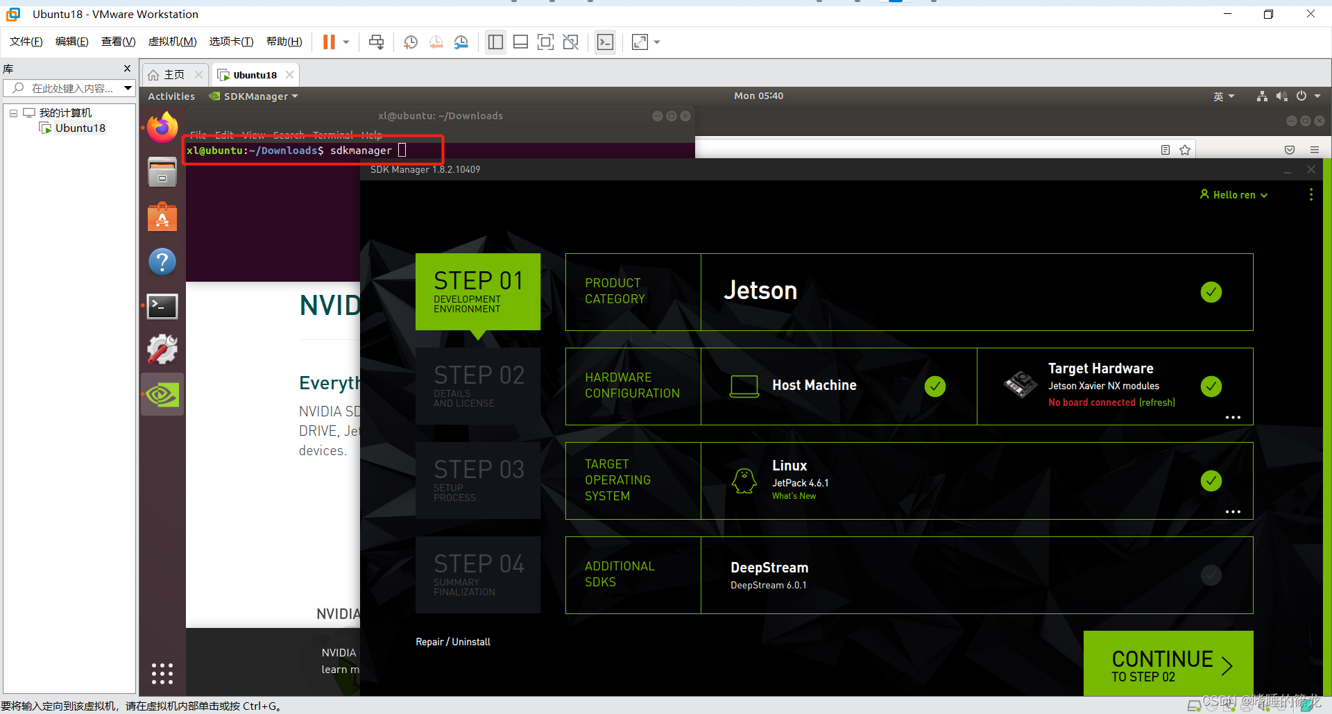This screenshot has height=714, width=1332.
Task: Open the snapshot manager
Action: [461, 42]
